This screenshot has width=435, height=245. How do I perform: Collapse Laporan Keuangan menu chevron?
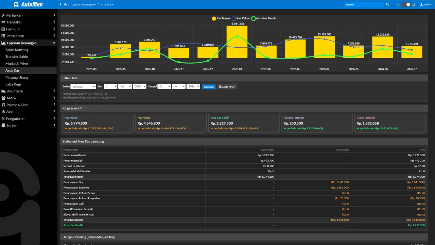(x=54, y=43)
